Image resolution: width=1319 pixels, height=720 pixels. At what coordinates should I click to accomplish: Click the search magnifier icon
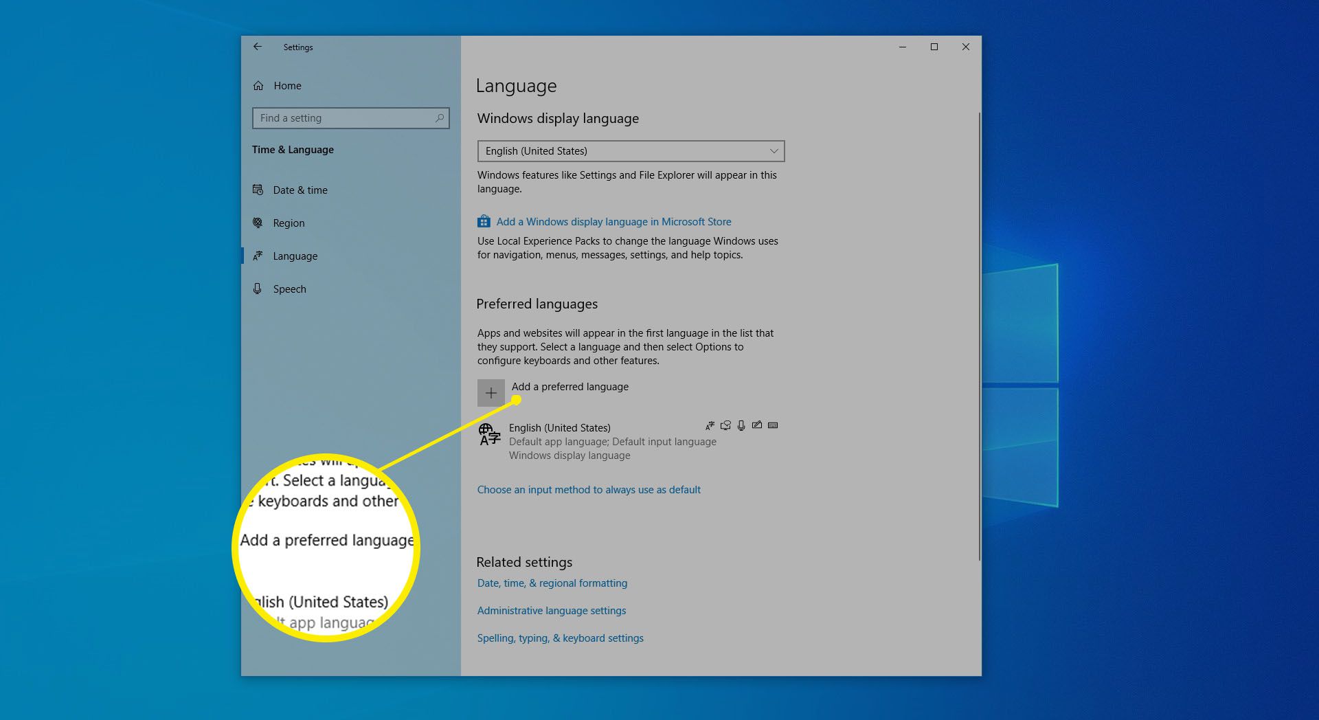point(439,118)
